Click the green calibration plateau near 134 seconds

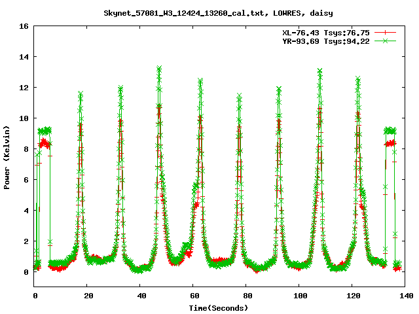coord(390,131)
